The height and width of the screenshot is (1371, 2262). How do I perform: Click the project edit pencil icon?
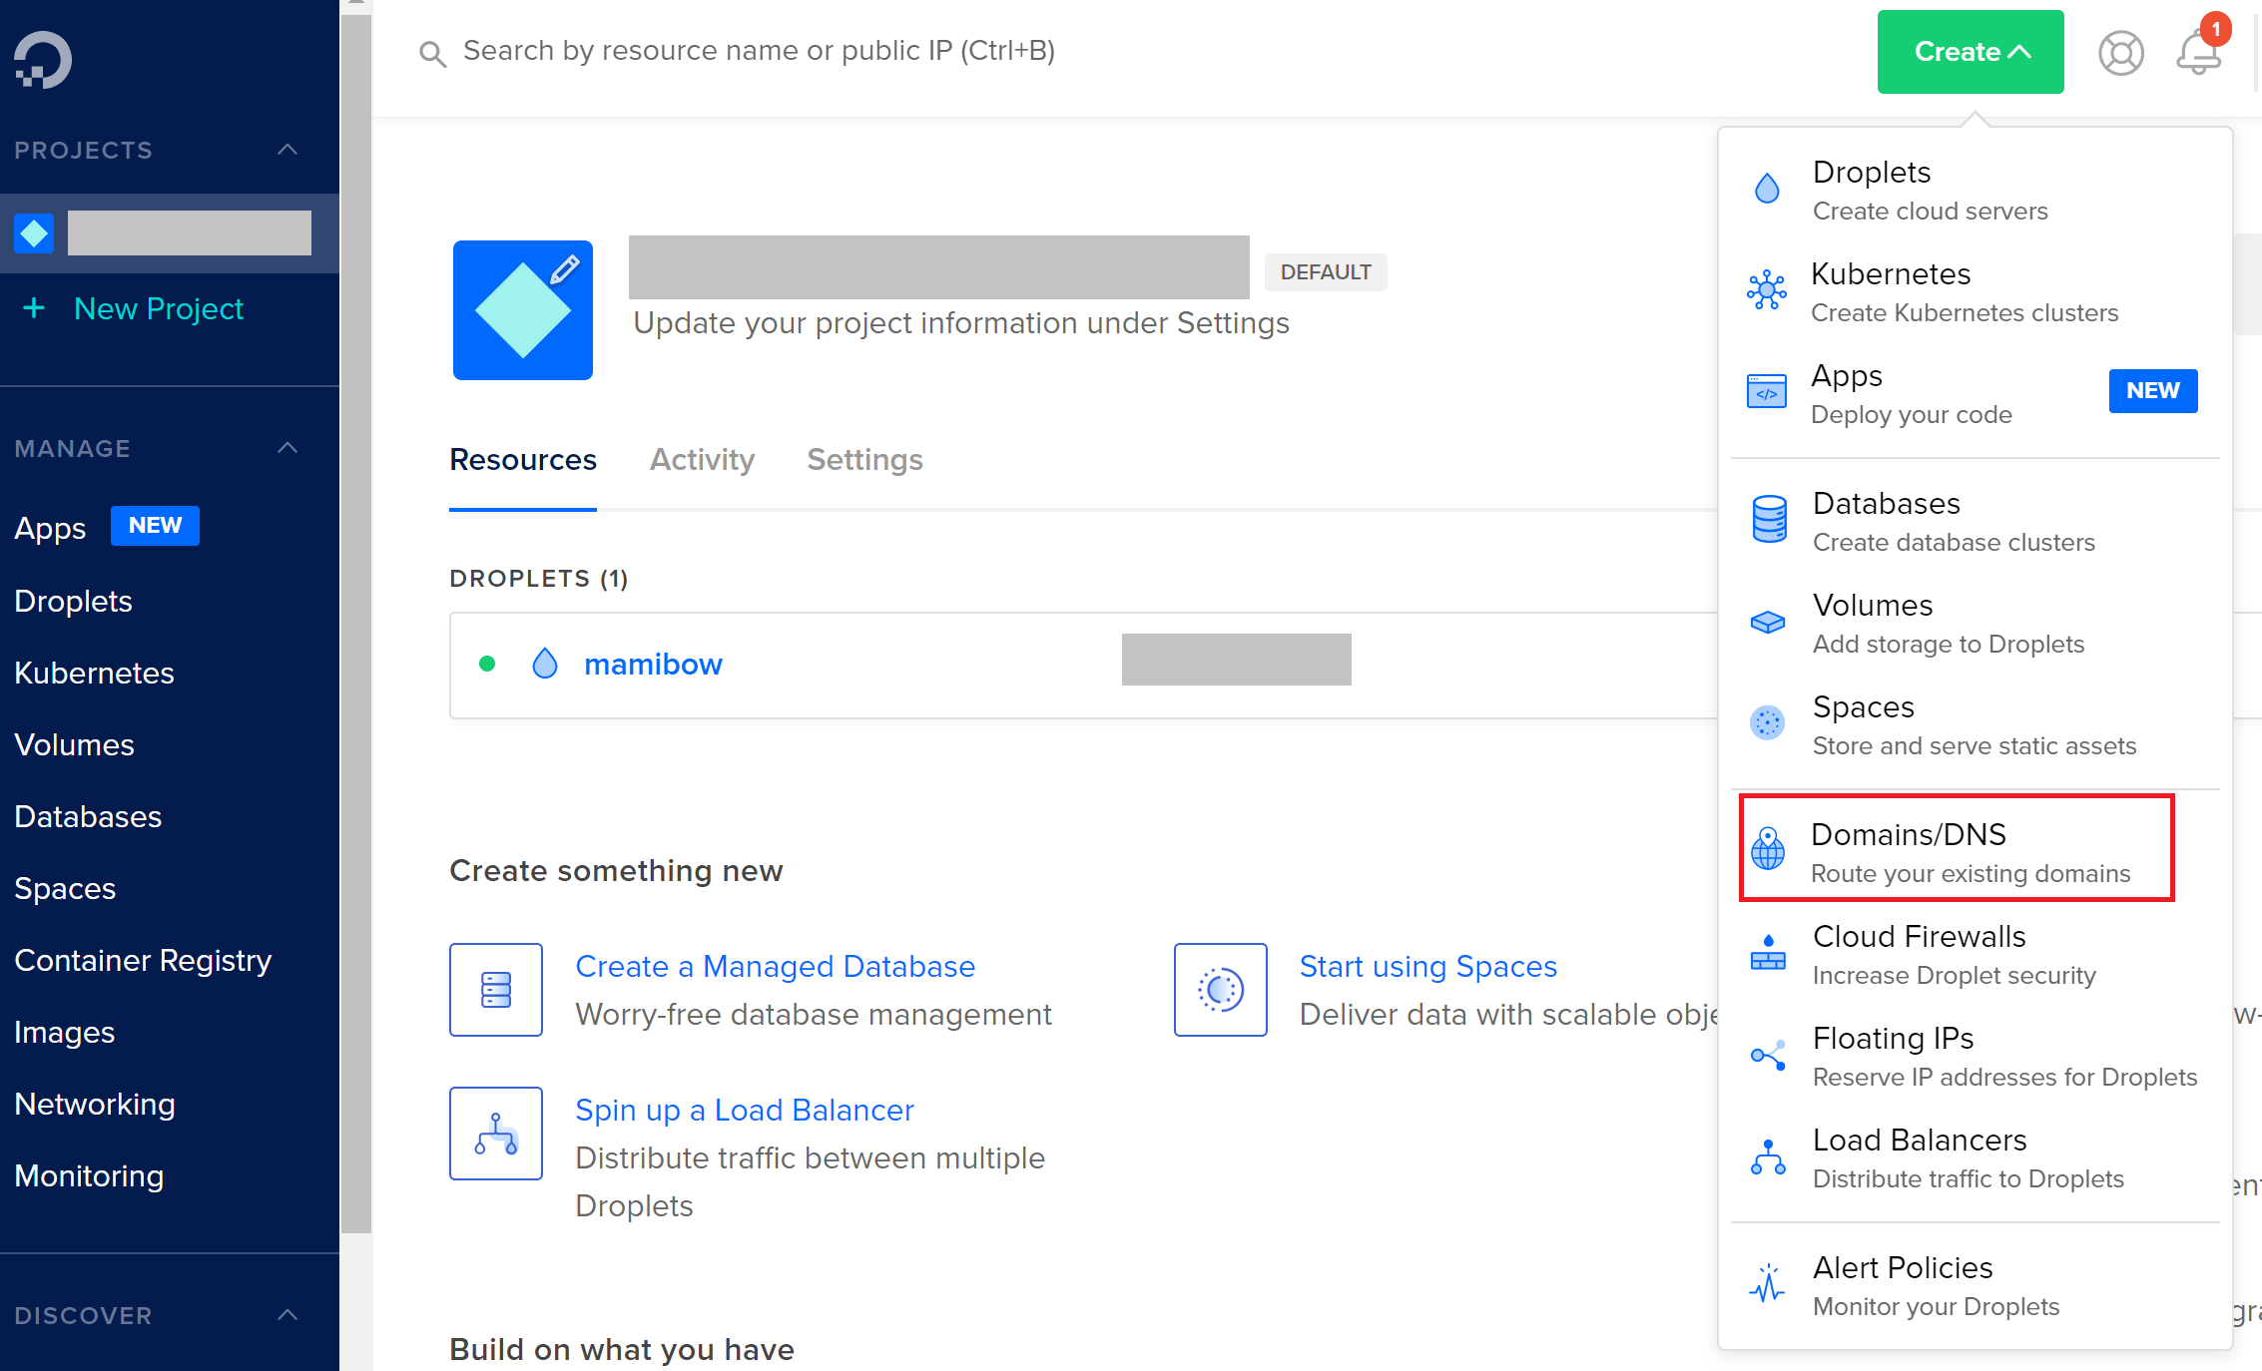click(565, 269)
